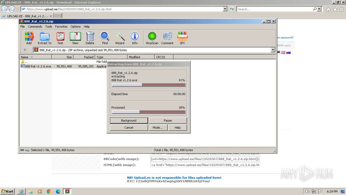Click the HTML(with image) code field

(205, 165)
